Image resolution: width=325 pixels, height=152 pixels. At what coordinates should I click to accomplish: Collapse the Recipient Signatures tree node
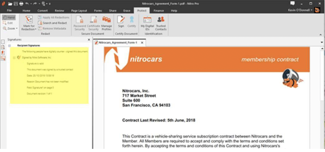[x=9, y=45]
